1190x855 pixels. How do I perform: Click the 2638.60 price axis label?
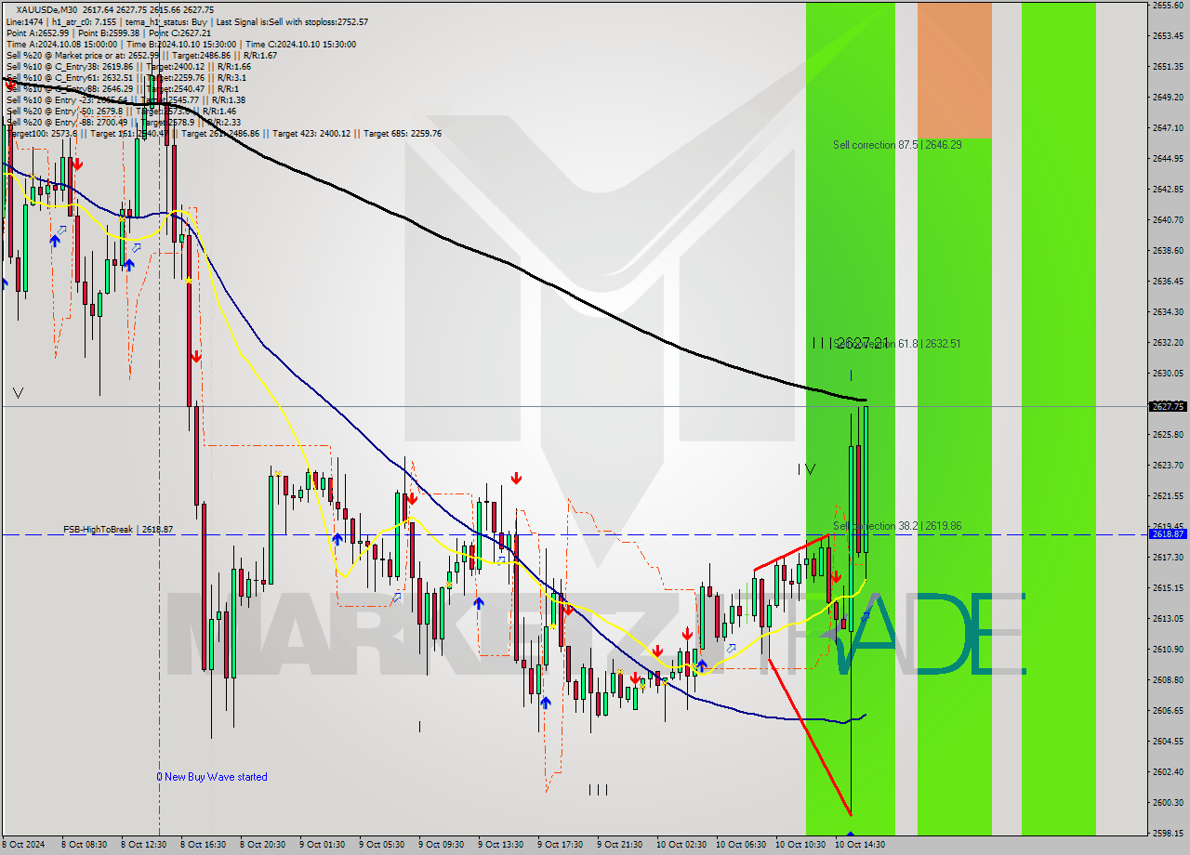(x=1168, y=250)
